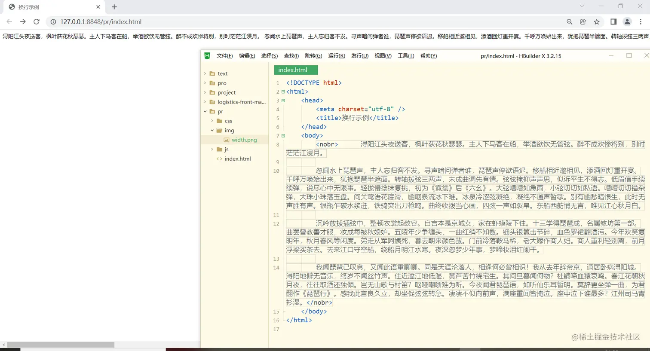
Task: Open the Chrome profile avatar menu
Action: tap(627, 22)
